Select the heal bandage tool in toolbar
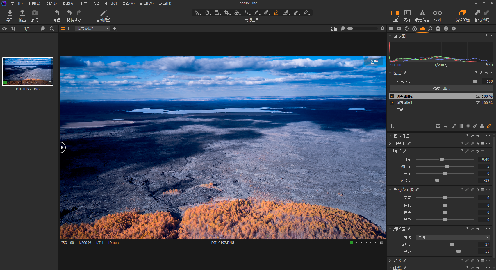The width and height of the screenshot is (496, 270). 266,13
